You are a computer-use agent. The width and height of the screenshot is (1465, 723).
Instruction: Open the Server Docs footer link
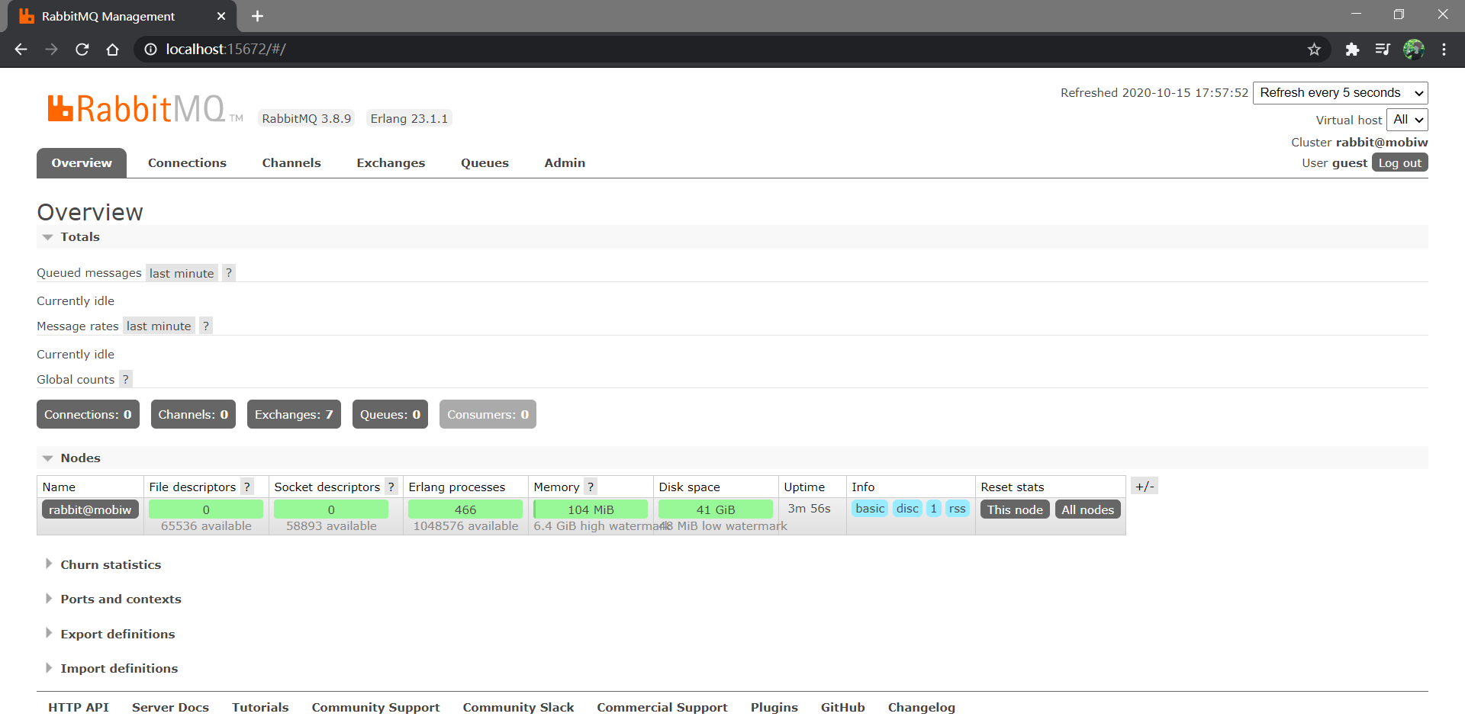[x=170, y=708]
